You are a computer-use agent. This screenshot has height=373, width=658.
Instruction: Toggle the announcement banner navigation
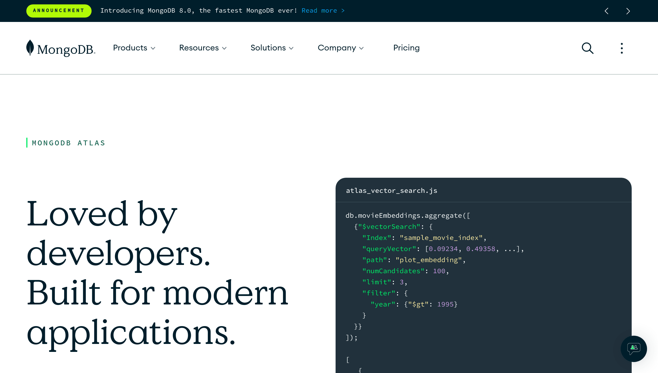point(628,11)
